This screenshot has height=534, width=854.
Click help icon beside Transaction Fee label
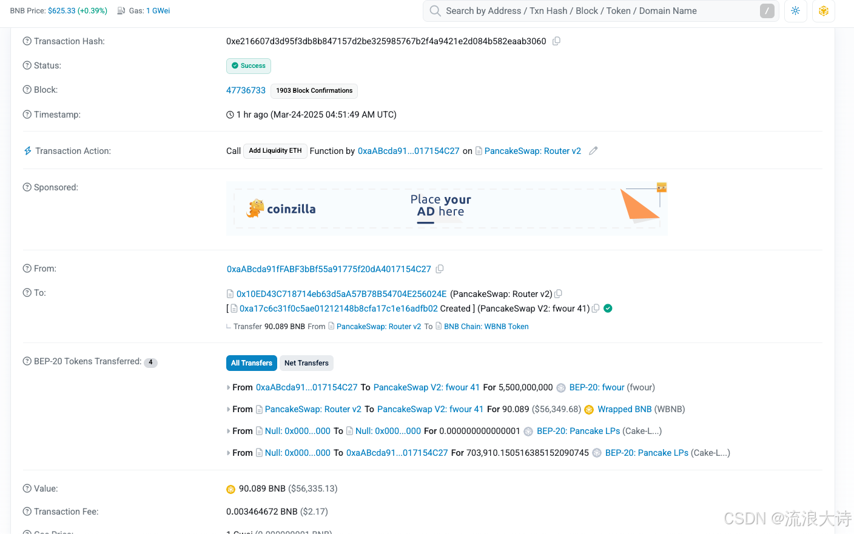[x=27, y=512]
